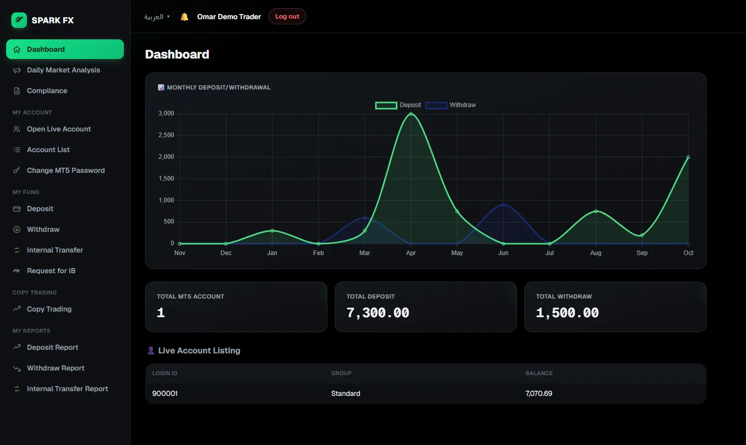Open notifications bell icon
The width and height of the screenshot is (746, 445).
(184, 17)
